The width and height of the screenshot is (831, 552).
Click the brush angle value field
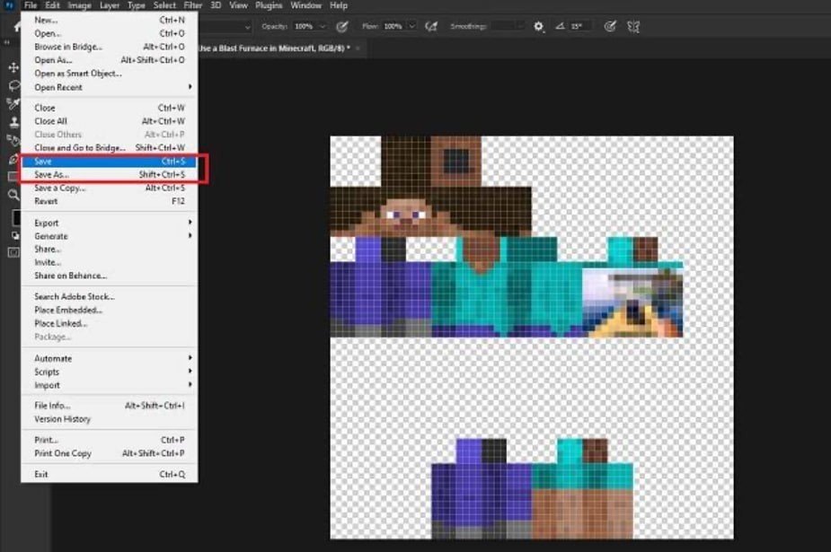579,26
